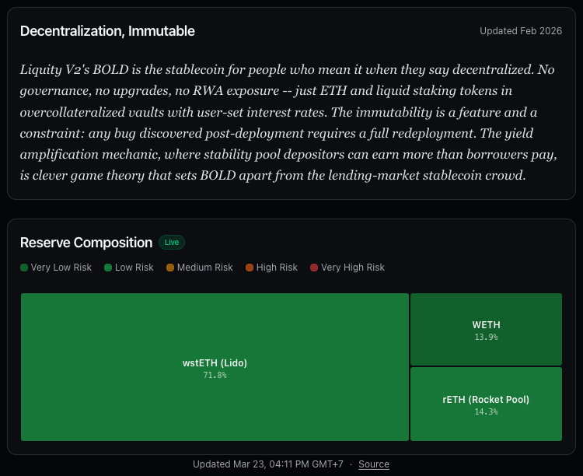This screenshot has width=583, height=476.
Task: Select the WETH treemap block
Action: 486,329
